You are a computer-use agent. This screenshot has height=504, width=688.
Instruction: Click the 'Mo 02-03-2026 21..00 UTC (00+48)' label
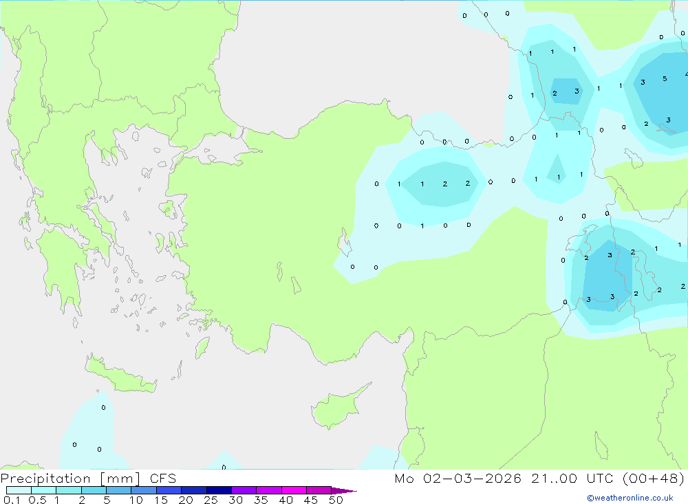(x=539, y=479)
